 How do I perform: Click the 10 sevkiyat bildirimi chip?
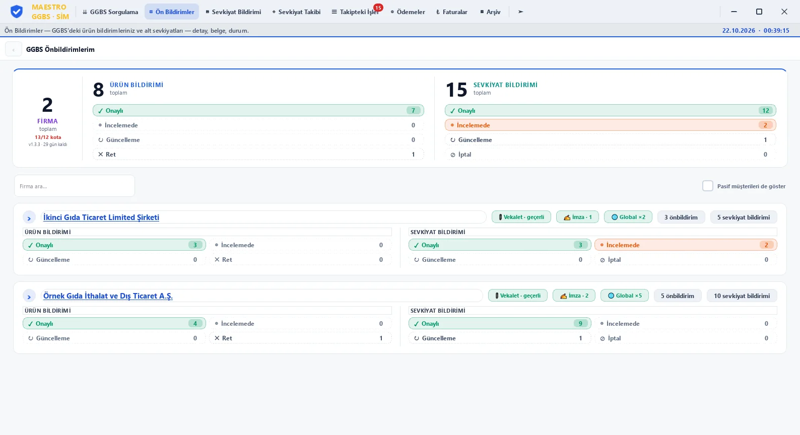(x=742, y=296)
